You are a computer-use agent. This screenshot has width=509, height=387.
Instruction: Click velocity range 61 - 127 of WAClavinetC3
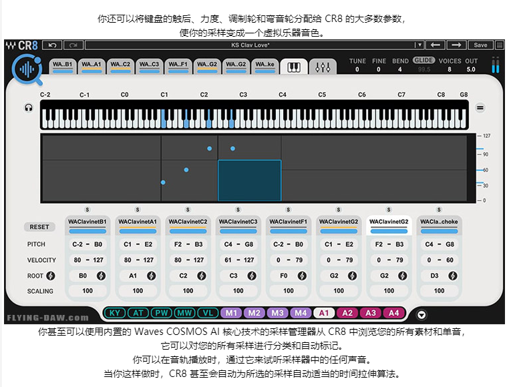pos(238,260)
